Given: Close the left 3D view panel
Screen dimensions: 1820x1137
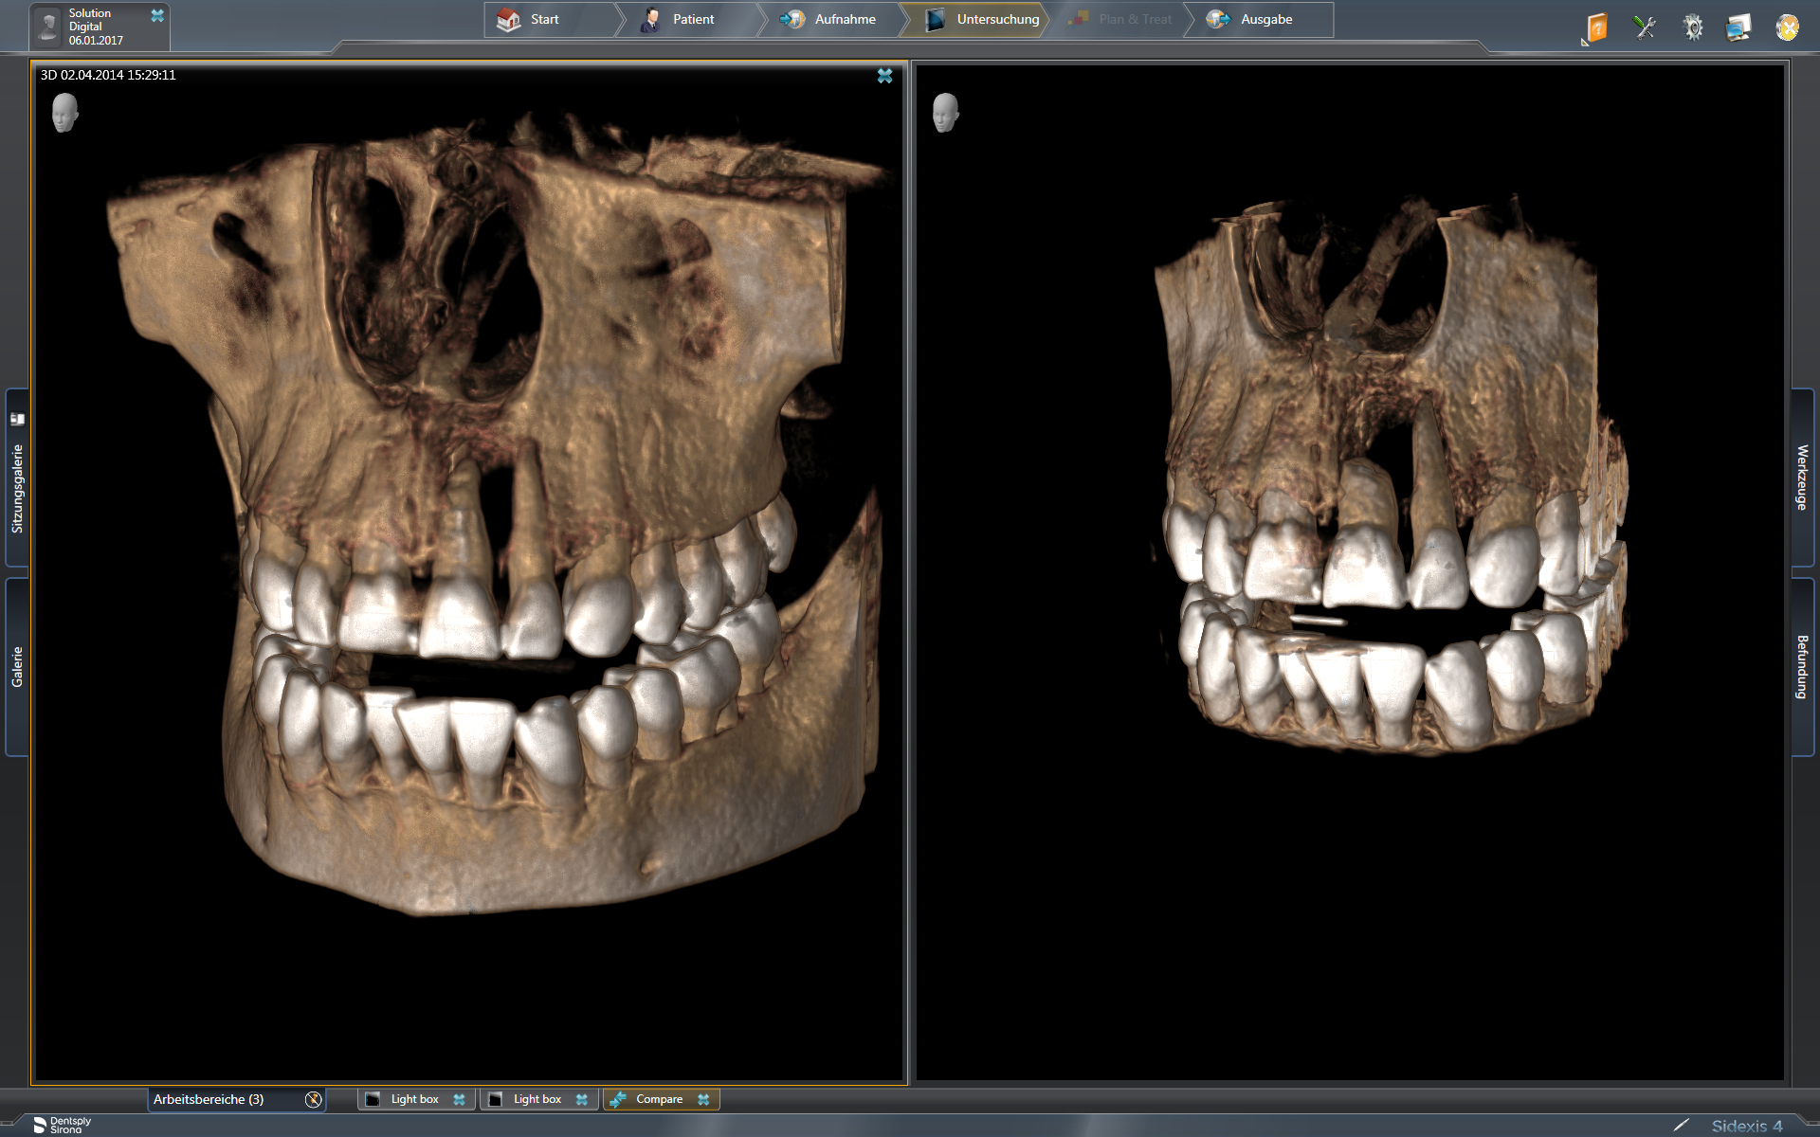Looking at the screenshot, I should (x=884, y=76).
